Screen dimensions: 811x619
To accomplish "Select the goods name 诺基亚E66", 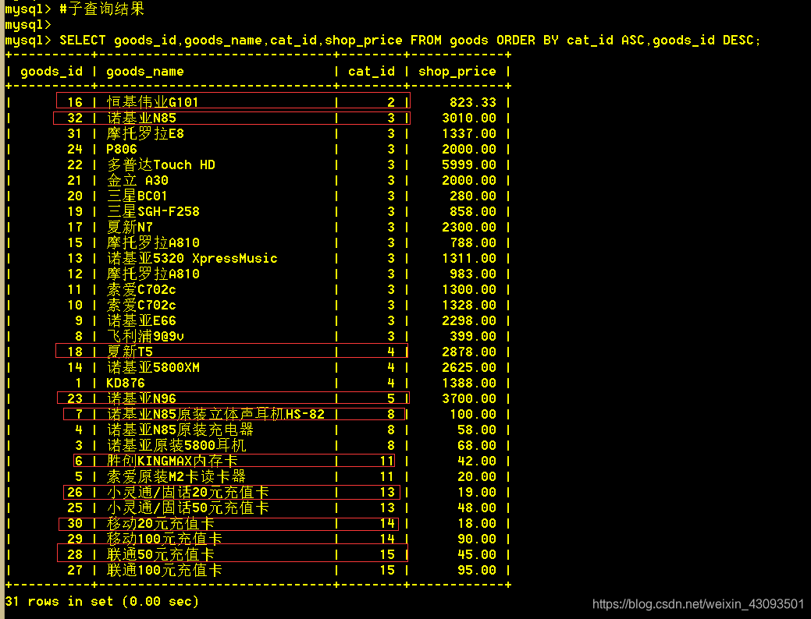I will click(x=141, y=320).
